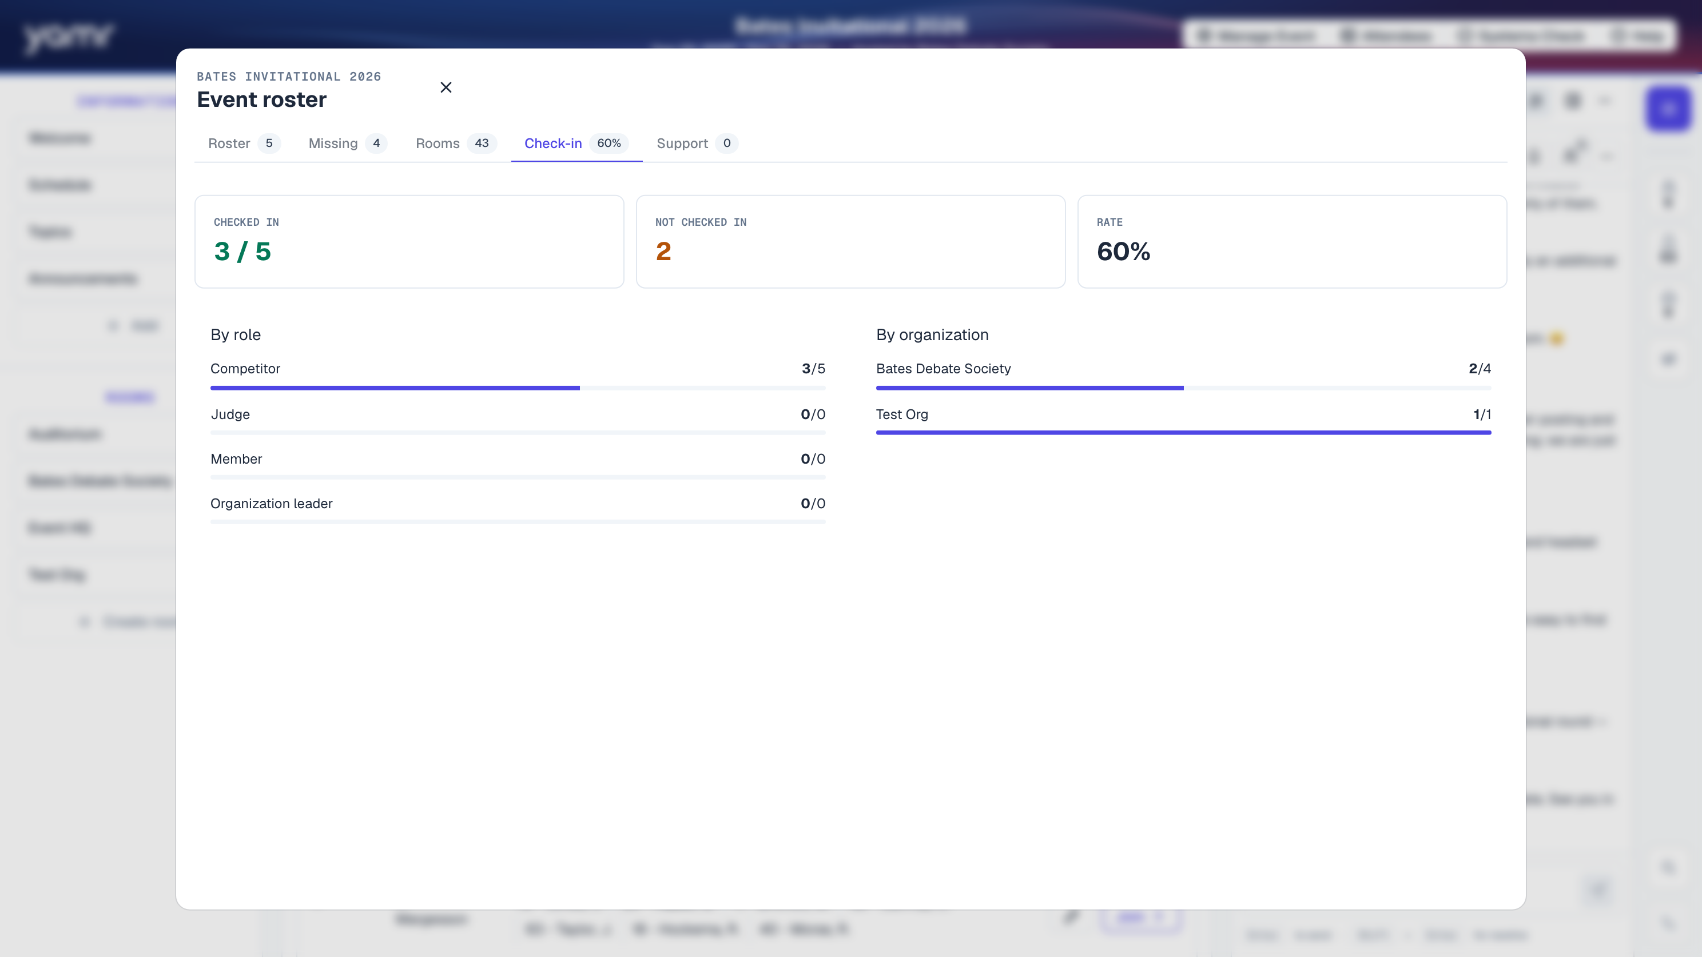Click the Bates Debate Society progress bar

[1183, 388]
